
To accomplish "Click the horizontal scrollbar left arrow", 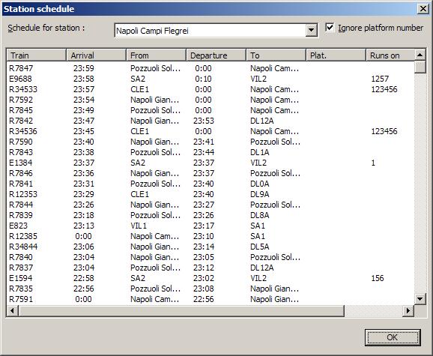I will pos(12,311).
